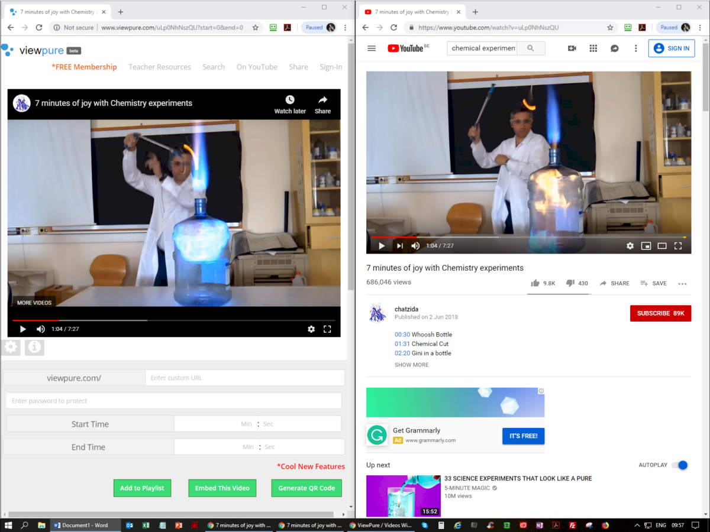Click the ViewPure logo
Viewport: 710px width, 532px height.
(41, 50)
